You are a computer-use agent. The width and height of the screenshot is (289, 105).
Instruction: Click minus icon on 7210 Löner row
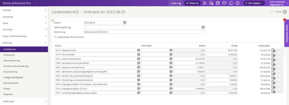click(x=281, y=59)
